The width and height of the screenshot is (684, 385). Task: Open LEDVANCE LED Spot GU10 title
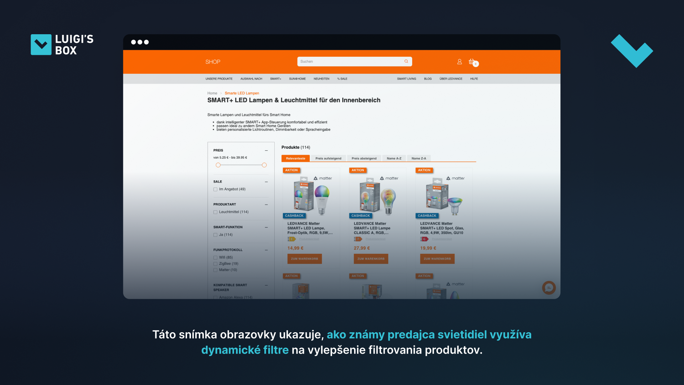[x=442, y=228]
